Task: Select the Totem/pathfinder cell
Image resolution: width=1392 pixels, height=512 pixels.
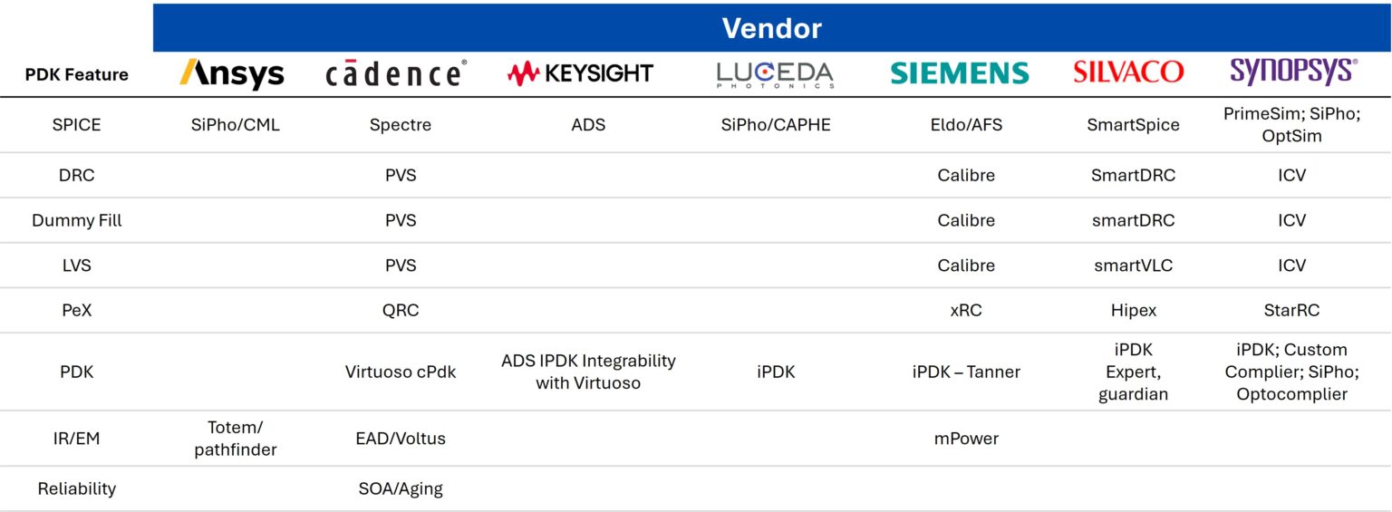Action: tap(236, 439)
